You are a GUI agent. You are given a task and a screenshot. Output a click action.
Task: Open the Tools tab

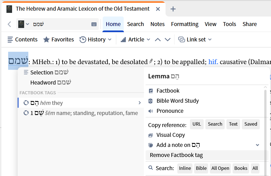tap(229, 24)
